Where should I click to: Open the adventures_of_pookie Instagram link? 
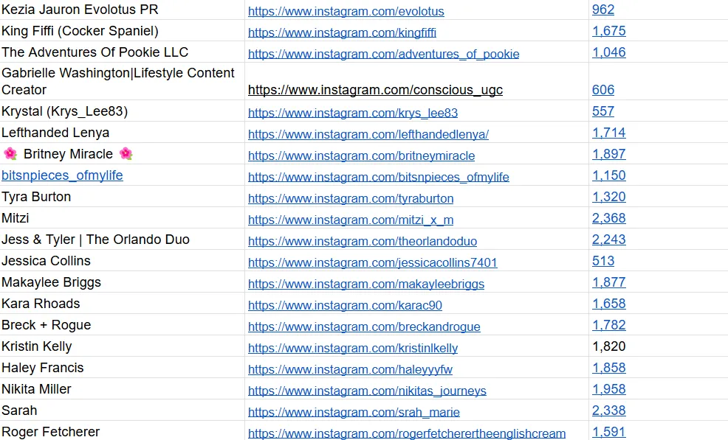coord(383,55)
